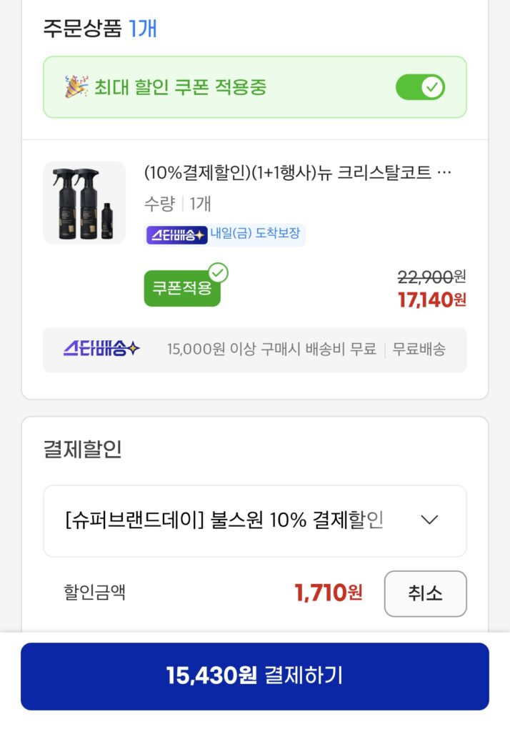Click the 내일(금) 도착보장 delivery badge
The width and height of the screenshot is (510, 732).
click(x=254, y=236)
